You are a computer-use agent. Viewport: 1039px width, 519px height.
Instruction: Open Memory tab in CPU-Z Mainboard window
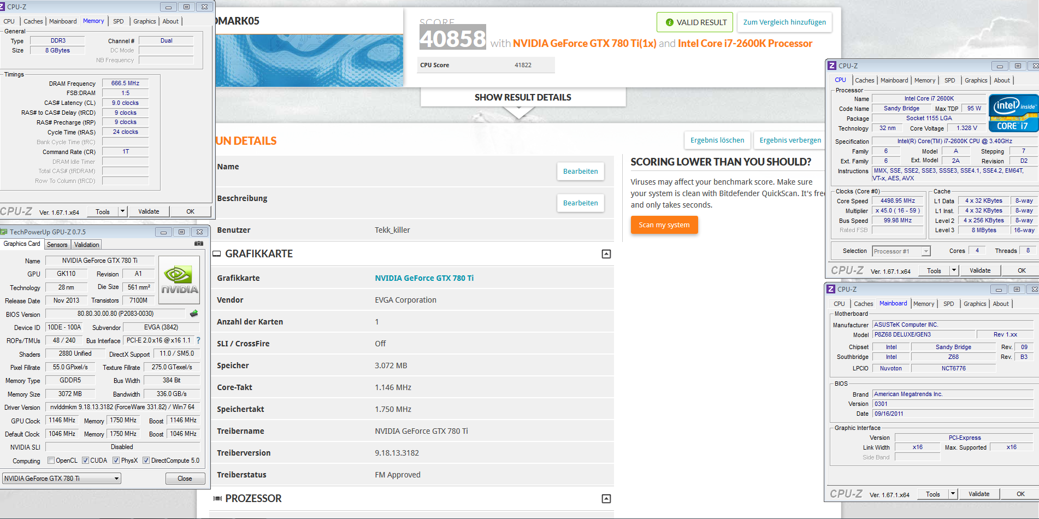tap(924, 304)
